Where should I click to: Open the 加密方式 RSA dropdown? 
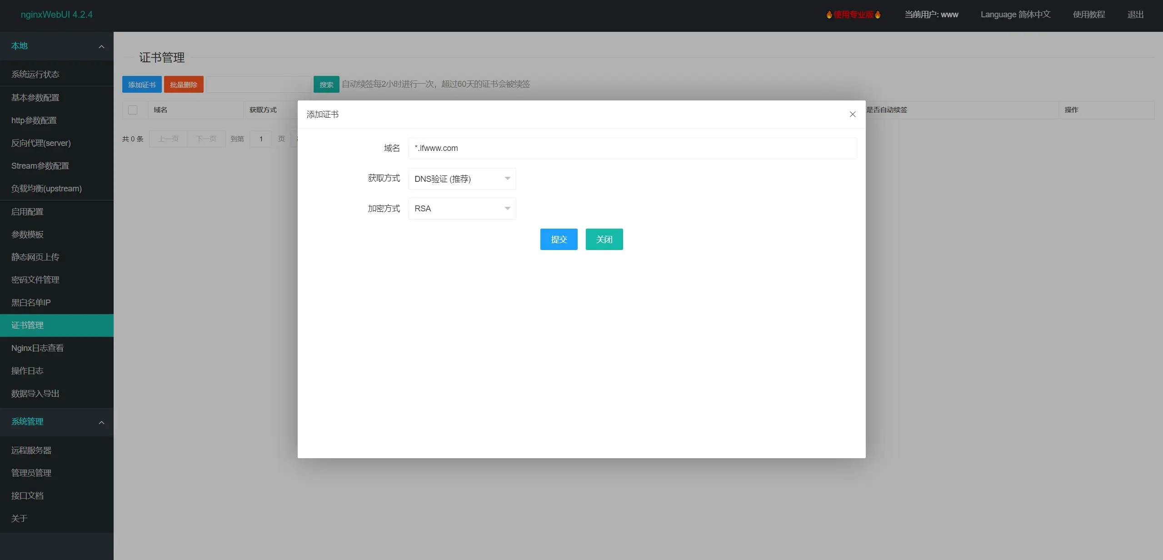pyautogui.click(x=462, y=209)
